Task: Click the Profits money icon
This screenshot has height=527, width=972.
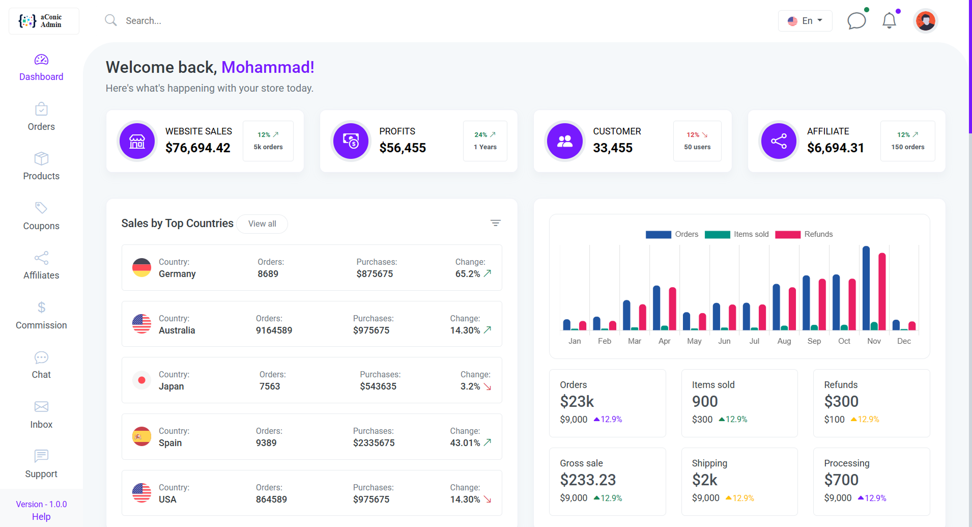Action: (x=351, y=141)
